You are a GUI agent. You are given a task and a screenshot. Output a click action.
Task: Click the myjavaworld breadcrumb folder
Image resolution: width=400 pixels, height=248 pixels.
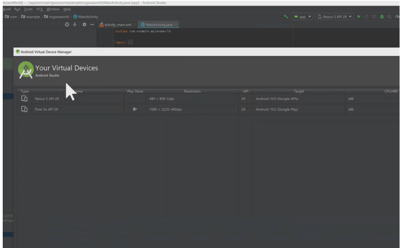57,17
